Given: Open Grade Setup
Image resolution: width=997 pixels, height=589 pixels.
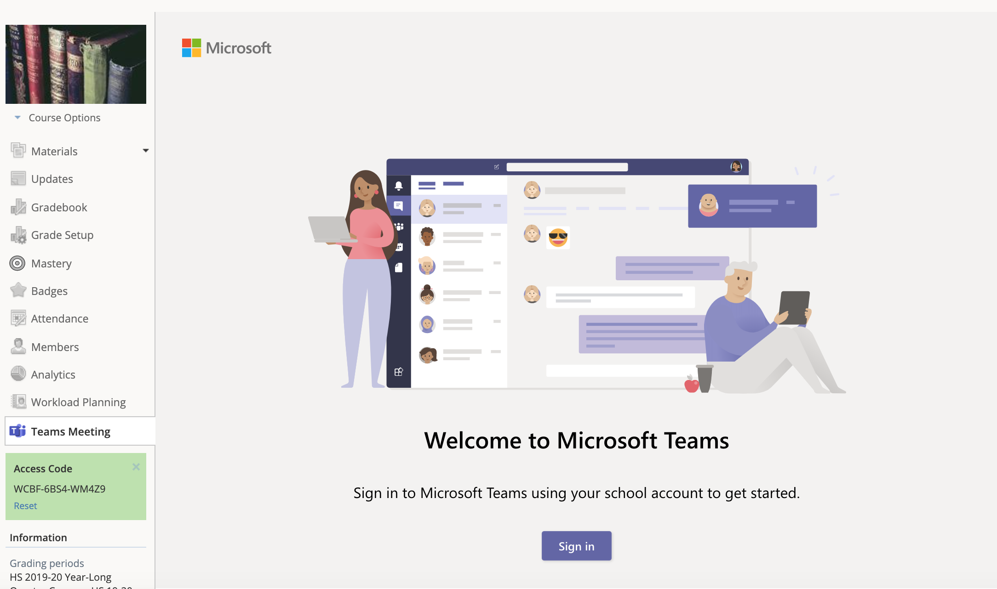Looking at the screenshot, I should click(63, 235).
